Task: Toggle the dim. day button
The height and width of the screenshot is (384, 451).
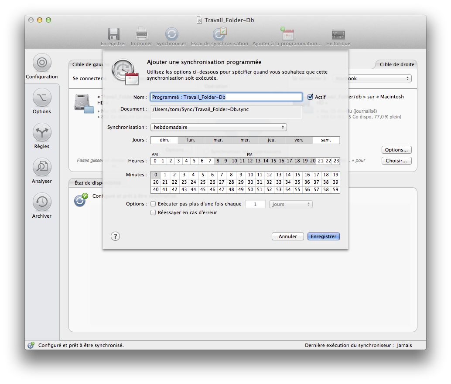Action: pyautogui.click(x=164, y=140)
